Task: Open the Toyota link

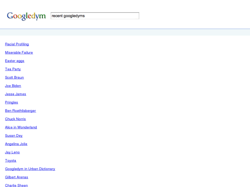Action: [11, 161]
